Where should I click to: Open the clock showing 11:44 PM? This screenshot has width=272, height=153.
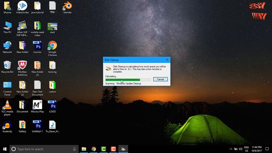pyautogui.click(x=257, y=149)
